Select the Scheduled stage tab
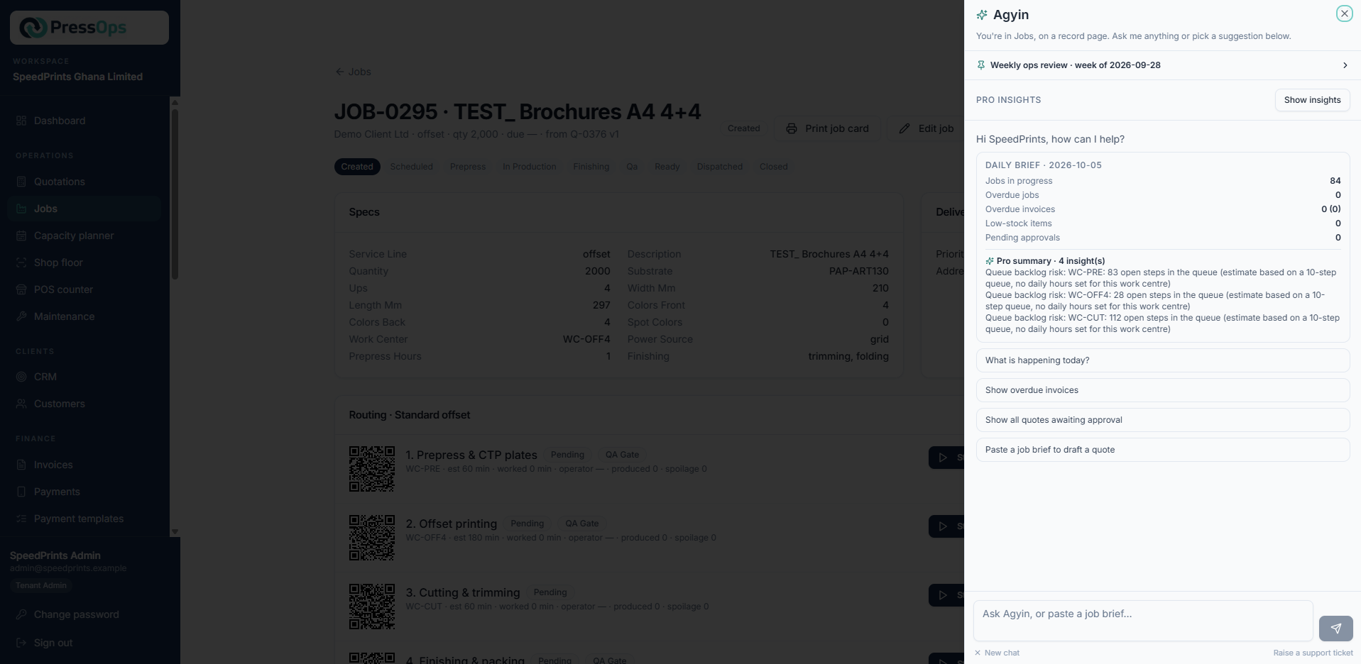 411,167
